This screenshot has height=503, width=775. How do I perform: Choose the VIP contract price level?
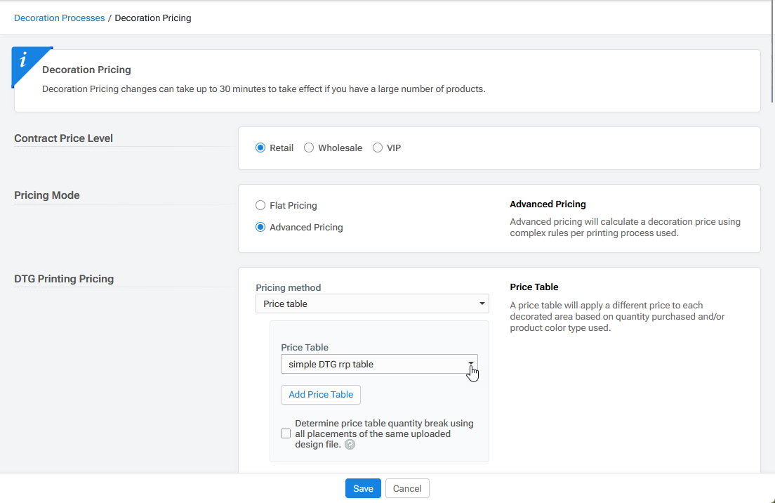[x=378, y=148]
